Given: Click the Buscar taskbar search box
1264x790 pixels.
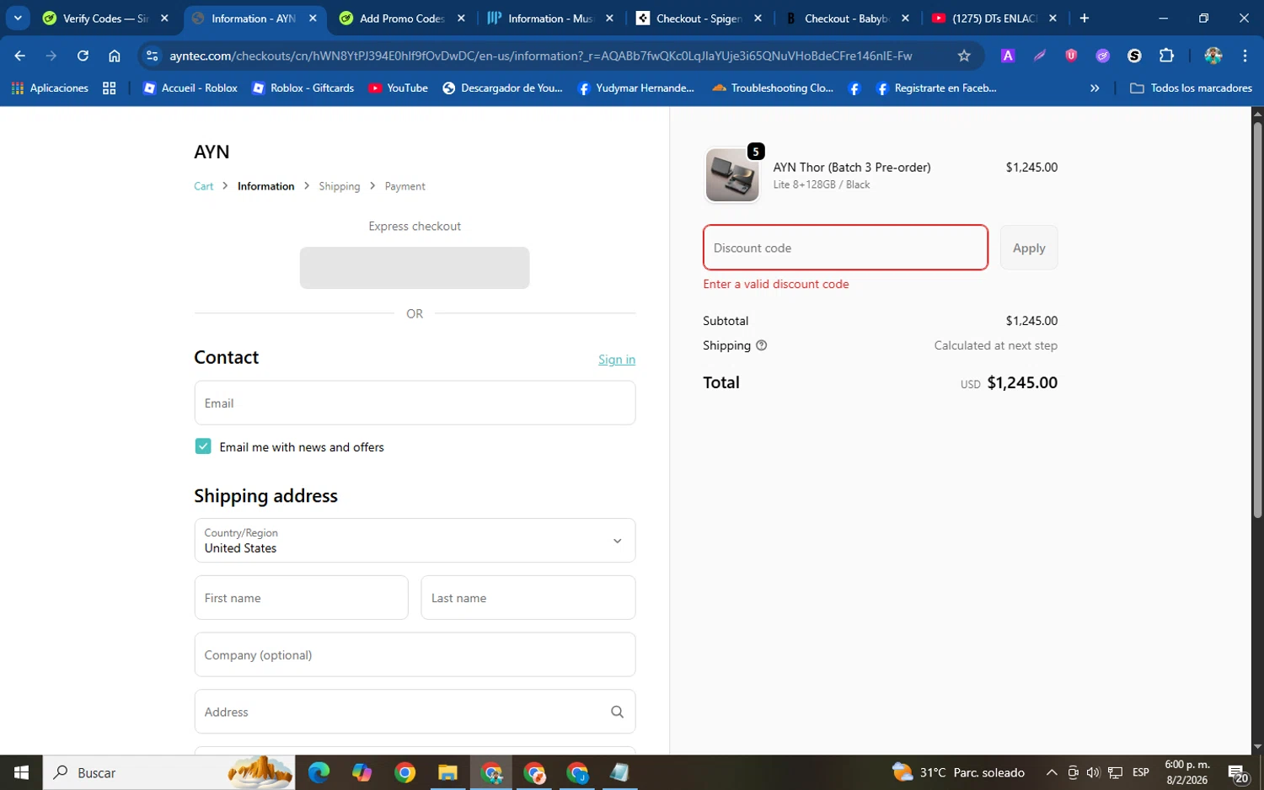Looking at the screenshot, I should tap(169, 772).
